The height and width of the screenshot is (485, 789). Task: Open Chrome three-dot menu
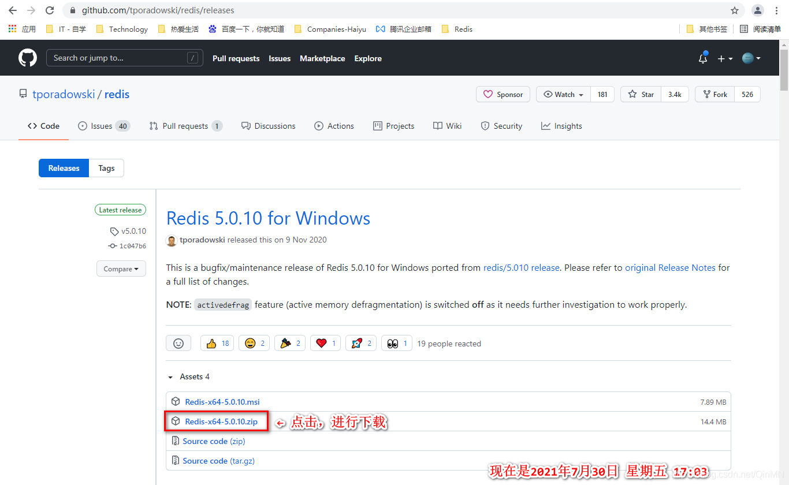[x=777, y=10]
